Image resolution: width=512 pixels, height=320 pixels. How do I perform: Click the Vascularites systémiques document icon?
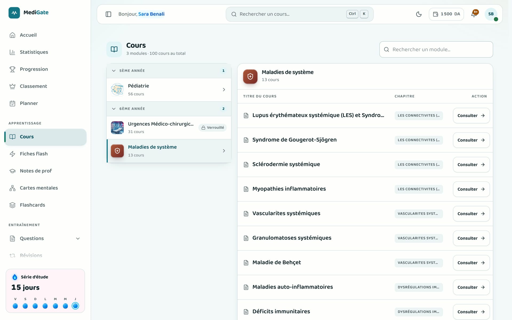(246, 214)
